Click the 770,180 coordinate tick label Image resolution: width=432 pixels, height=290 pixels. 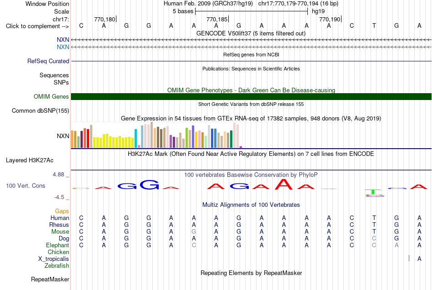click(x=105, y=19)
